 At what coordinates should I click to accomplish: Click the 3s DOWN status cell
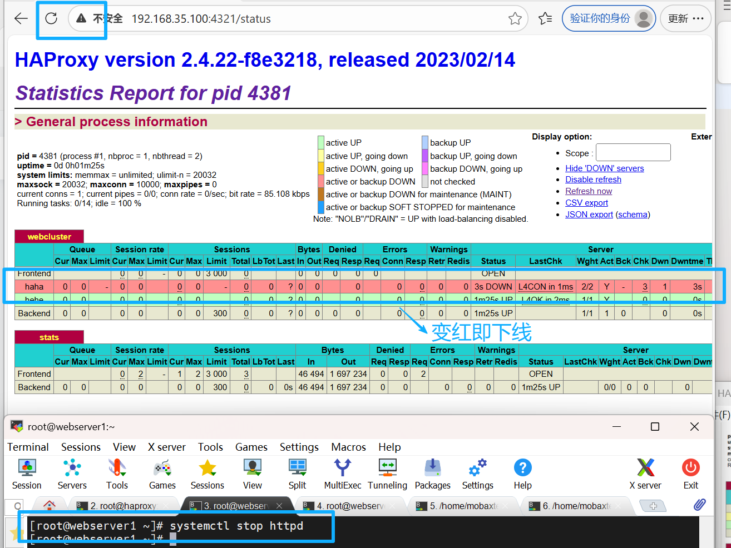pos(493,287)
